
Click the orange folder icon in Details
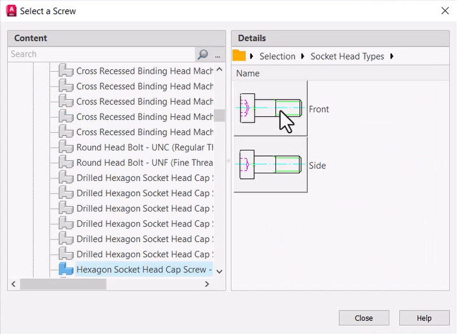pos(239,56)
